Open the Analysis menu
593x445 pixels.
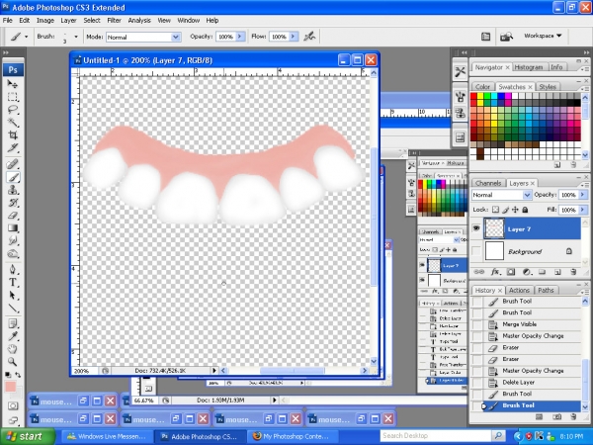139,20
